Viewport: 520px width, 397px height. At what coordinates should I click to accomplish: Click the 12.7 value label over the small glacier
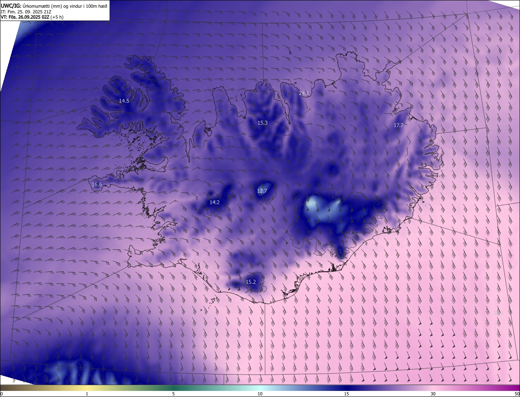pos(262,191)
